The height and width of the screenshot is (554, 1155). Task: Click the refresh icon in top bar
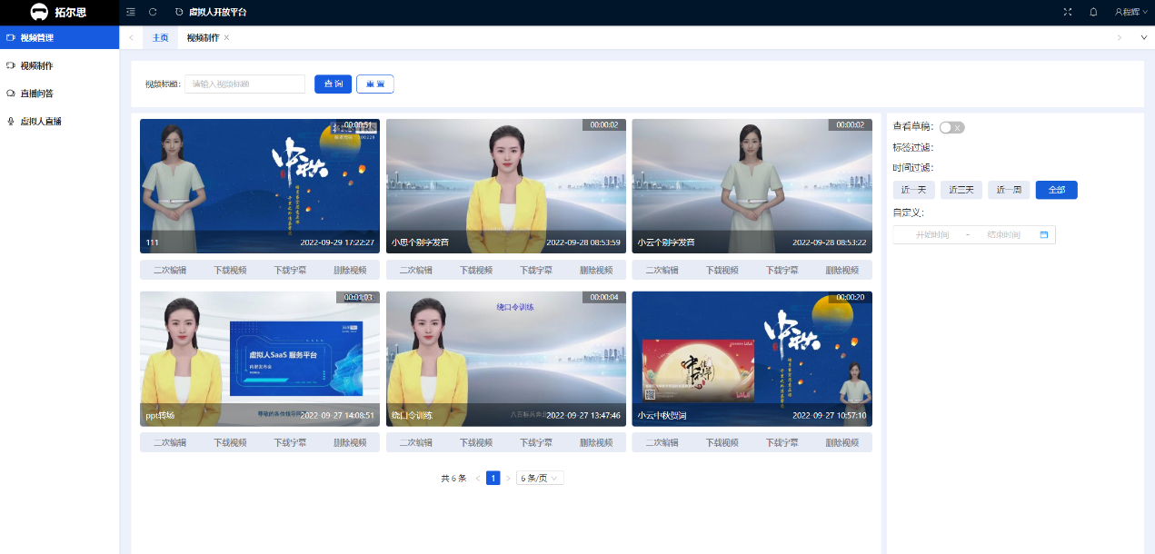tap(153, 12)
